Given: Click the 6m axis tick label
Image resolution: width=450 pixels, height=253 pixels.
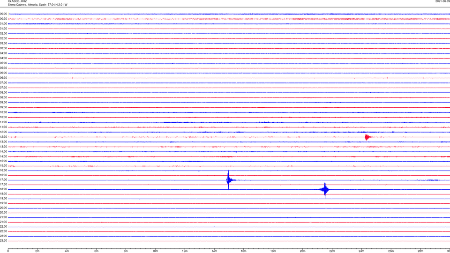Looking at the screenshot, I should tap(97, 251).
